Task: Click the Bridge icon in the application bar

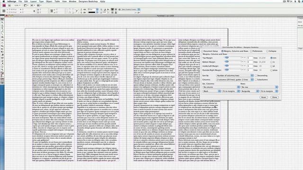Action: pos(9,5)
